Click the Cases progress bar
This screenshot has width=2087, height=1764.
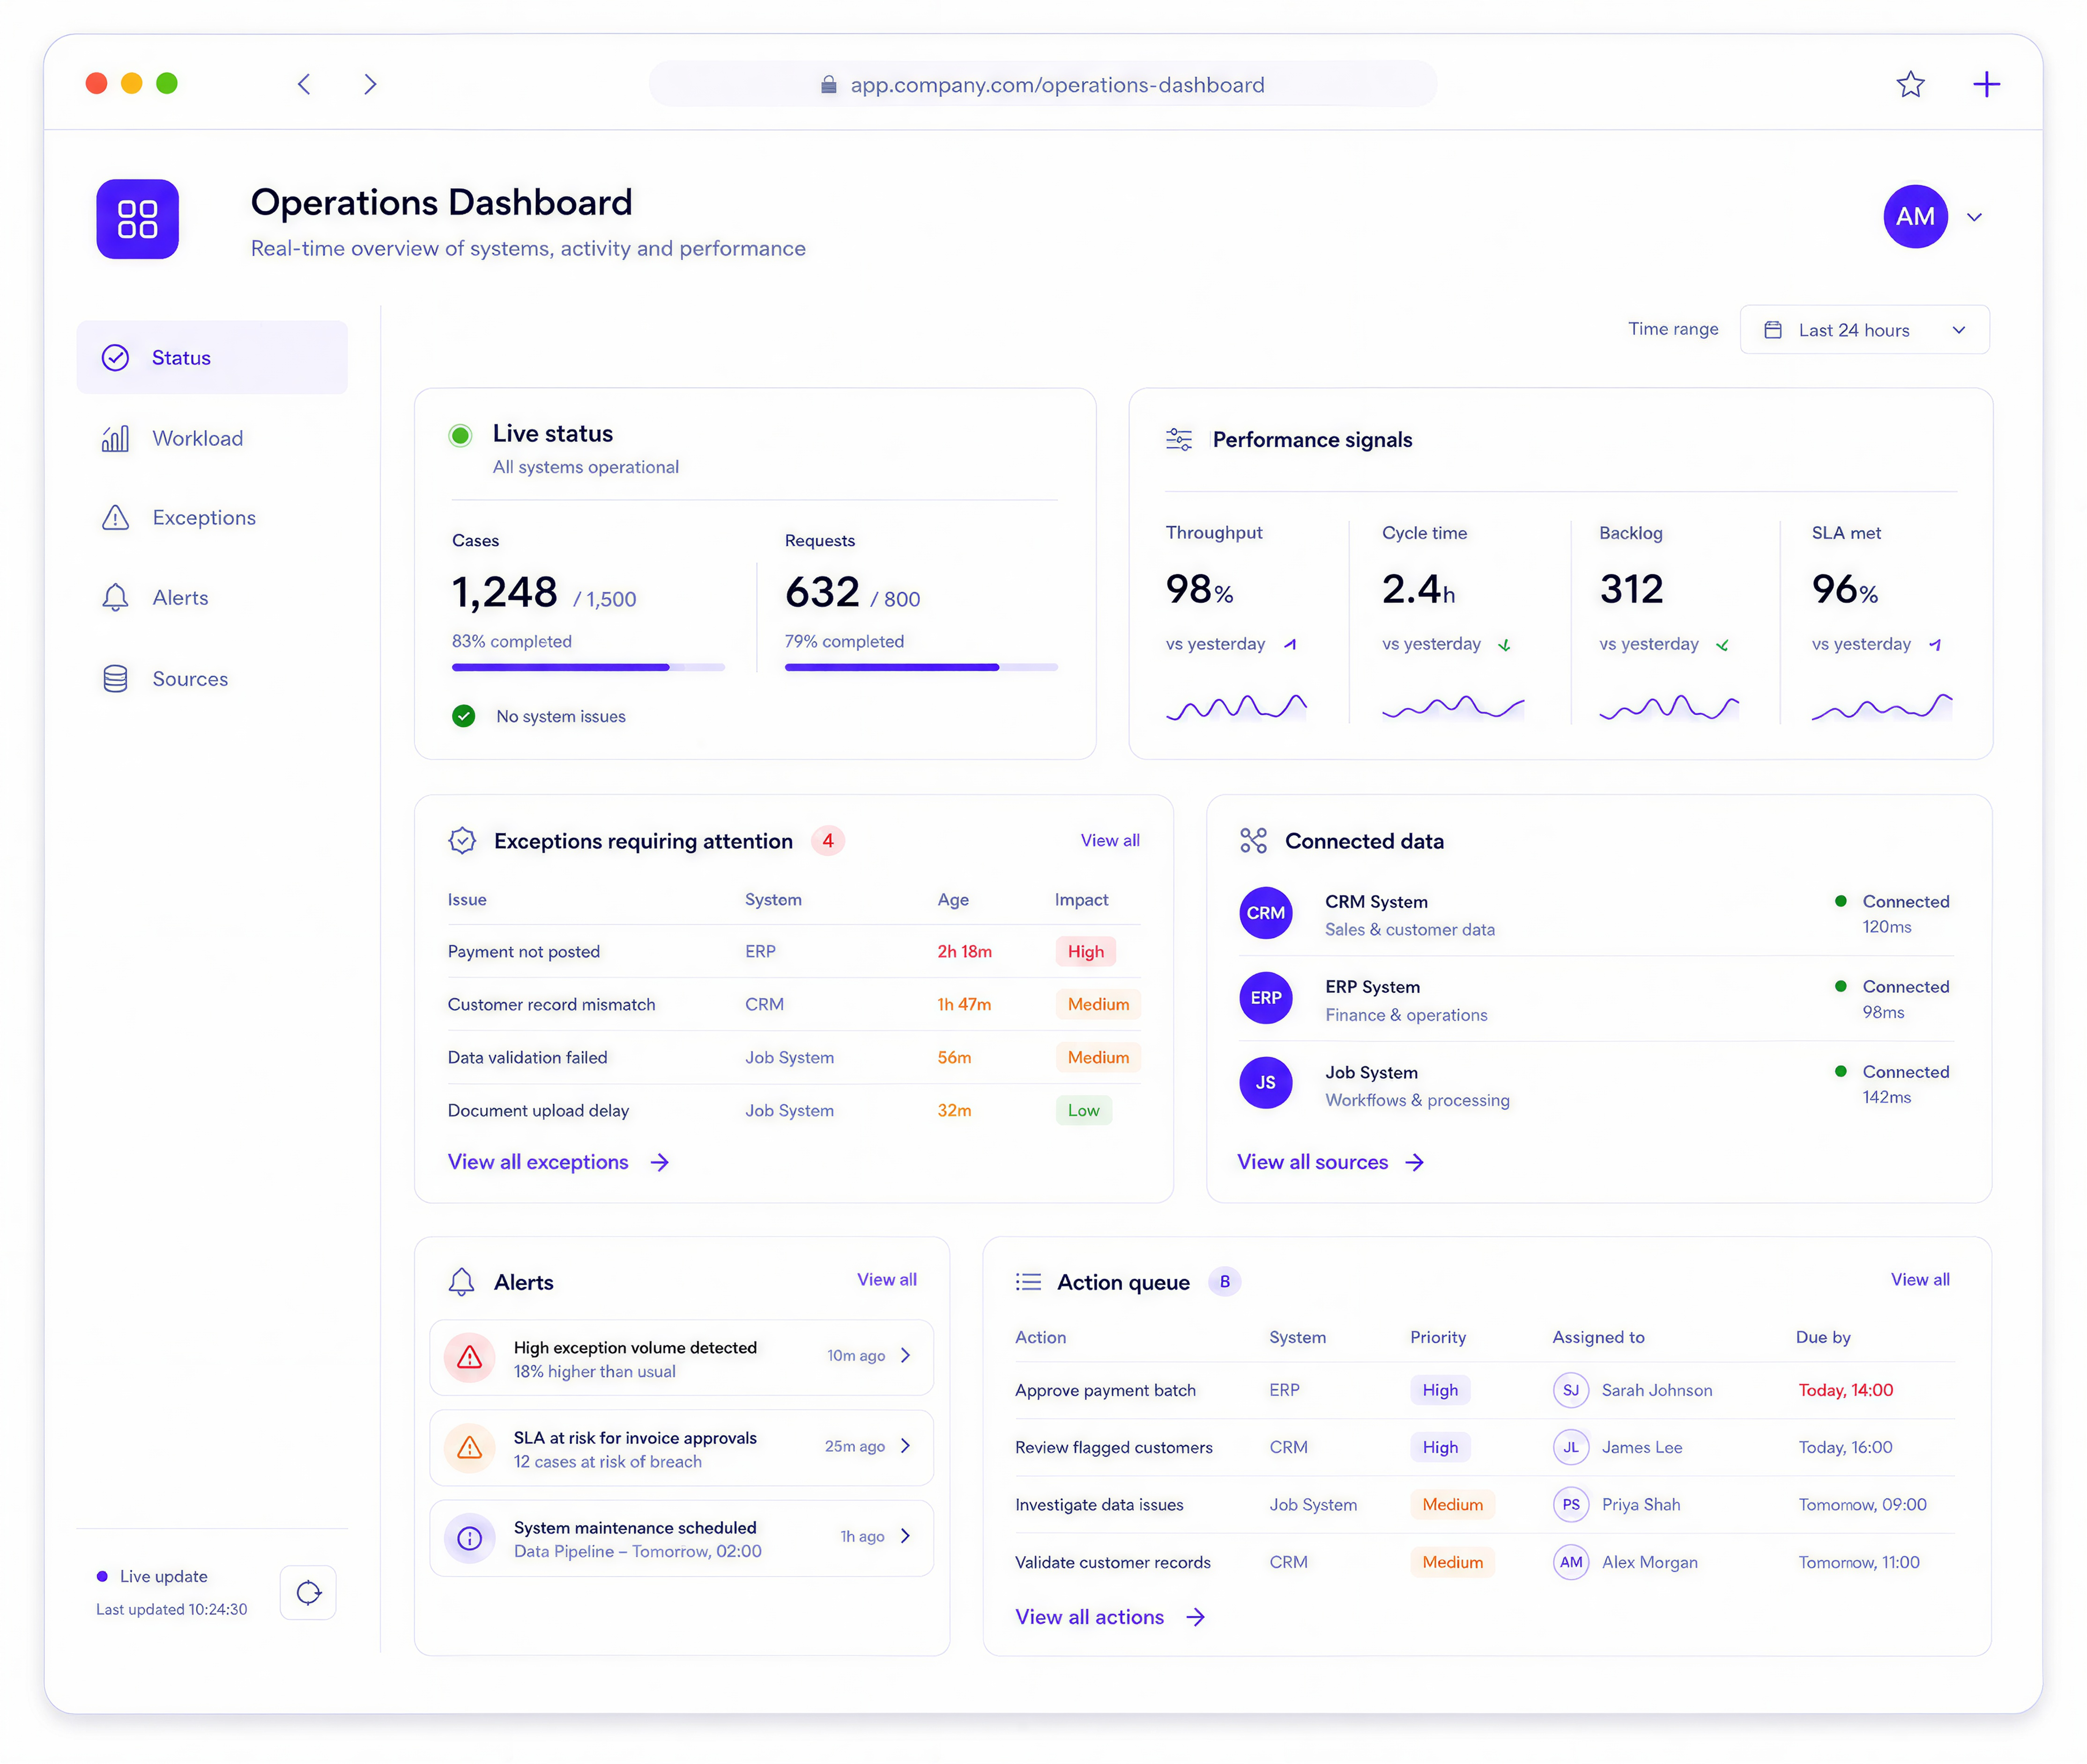(x=588, y=667)
